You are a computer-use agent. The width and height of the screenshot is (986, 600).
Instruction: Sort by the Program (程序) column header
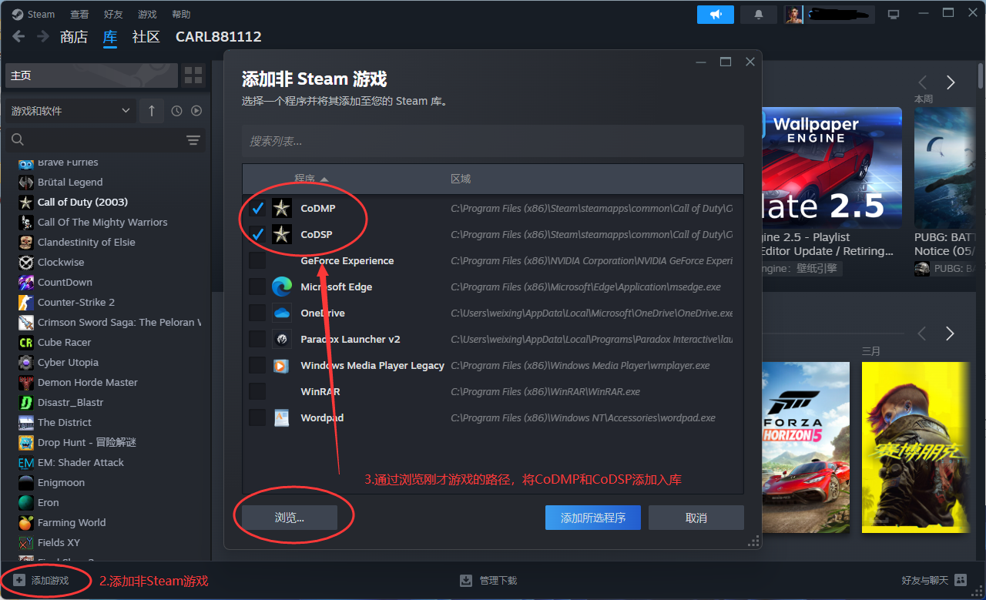click(x=304, y=179)
